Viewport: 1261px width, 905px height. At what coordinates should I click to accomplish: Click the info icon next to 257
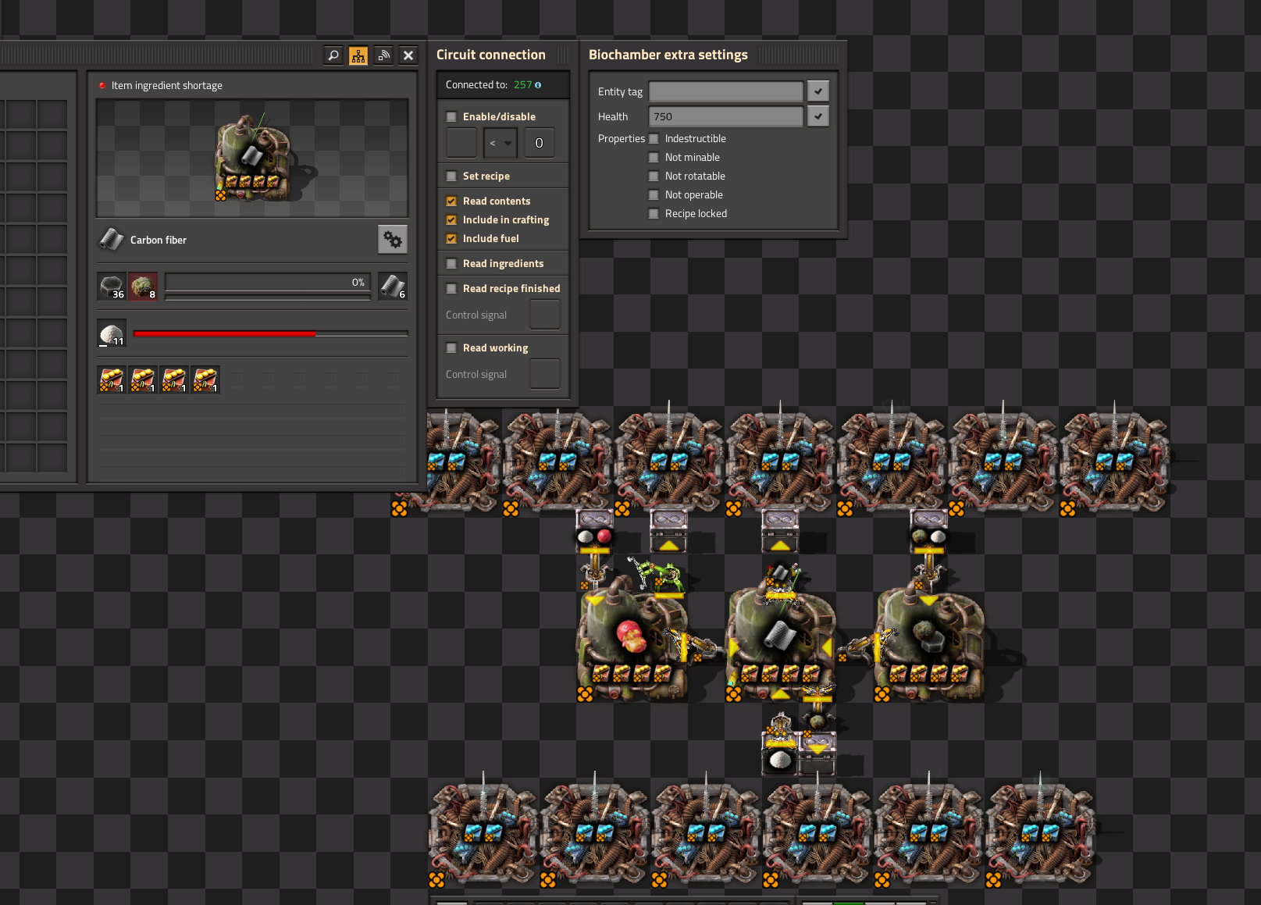[538, 85]
